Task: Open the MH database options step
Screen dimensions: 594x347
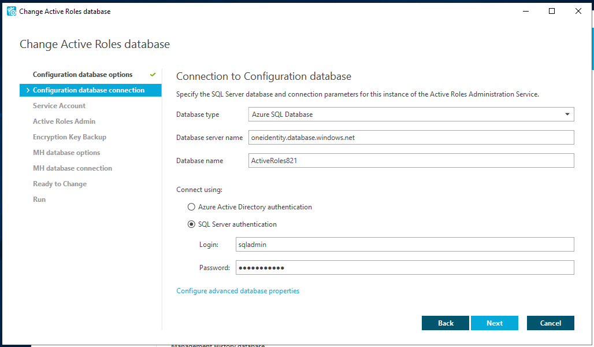Action: 66,153
